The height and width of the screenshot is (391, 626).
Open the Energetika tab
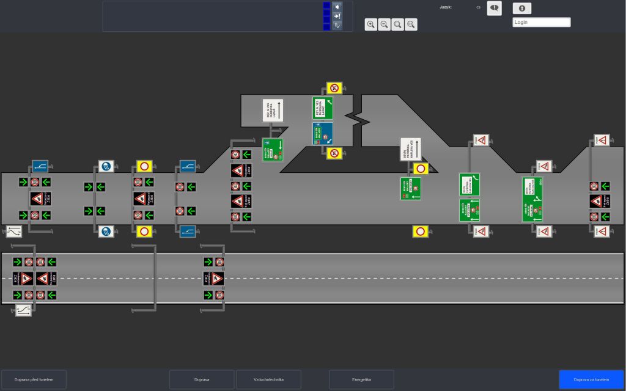(361, 379)
